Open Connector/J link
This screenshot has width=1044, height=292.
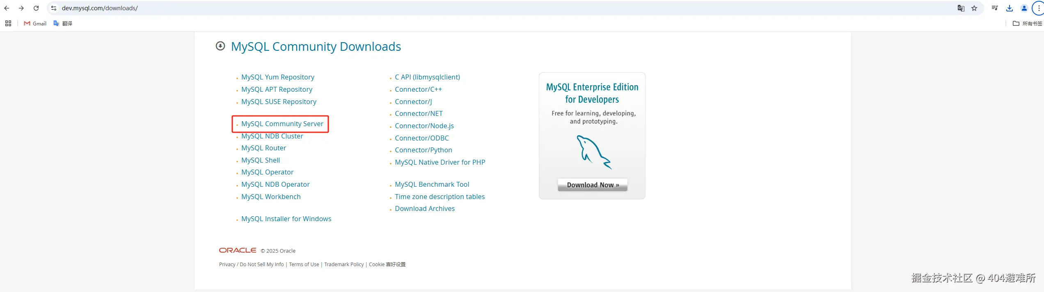413,102
